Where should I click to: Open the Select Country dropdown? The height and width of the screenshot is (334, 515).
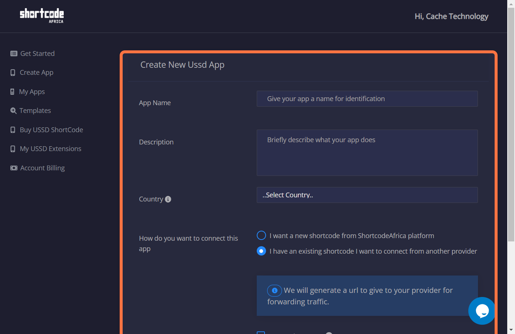pos(367,195)
